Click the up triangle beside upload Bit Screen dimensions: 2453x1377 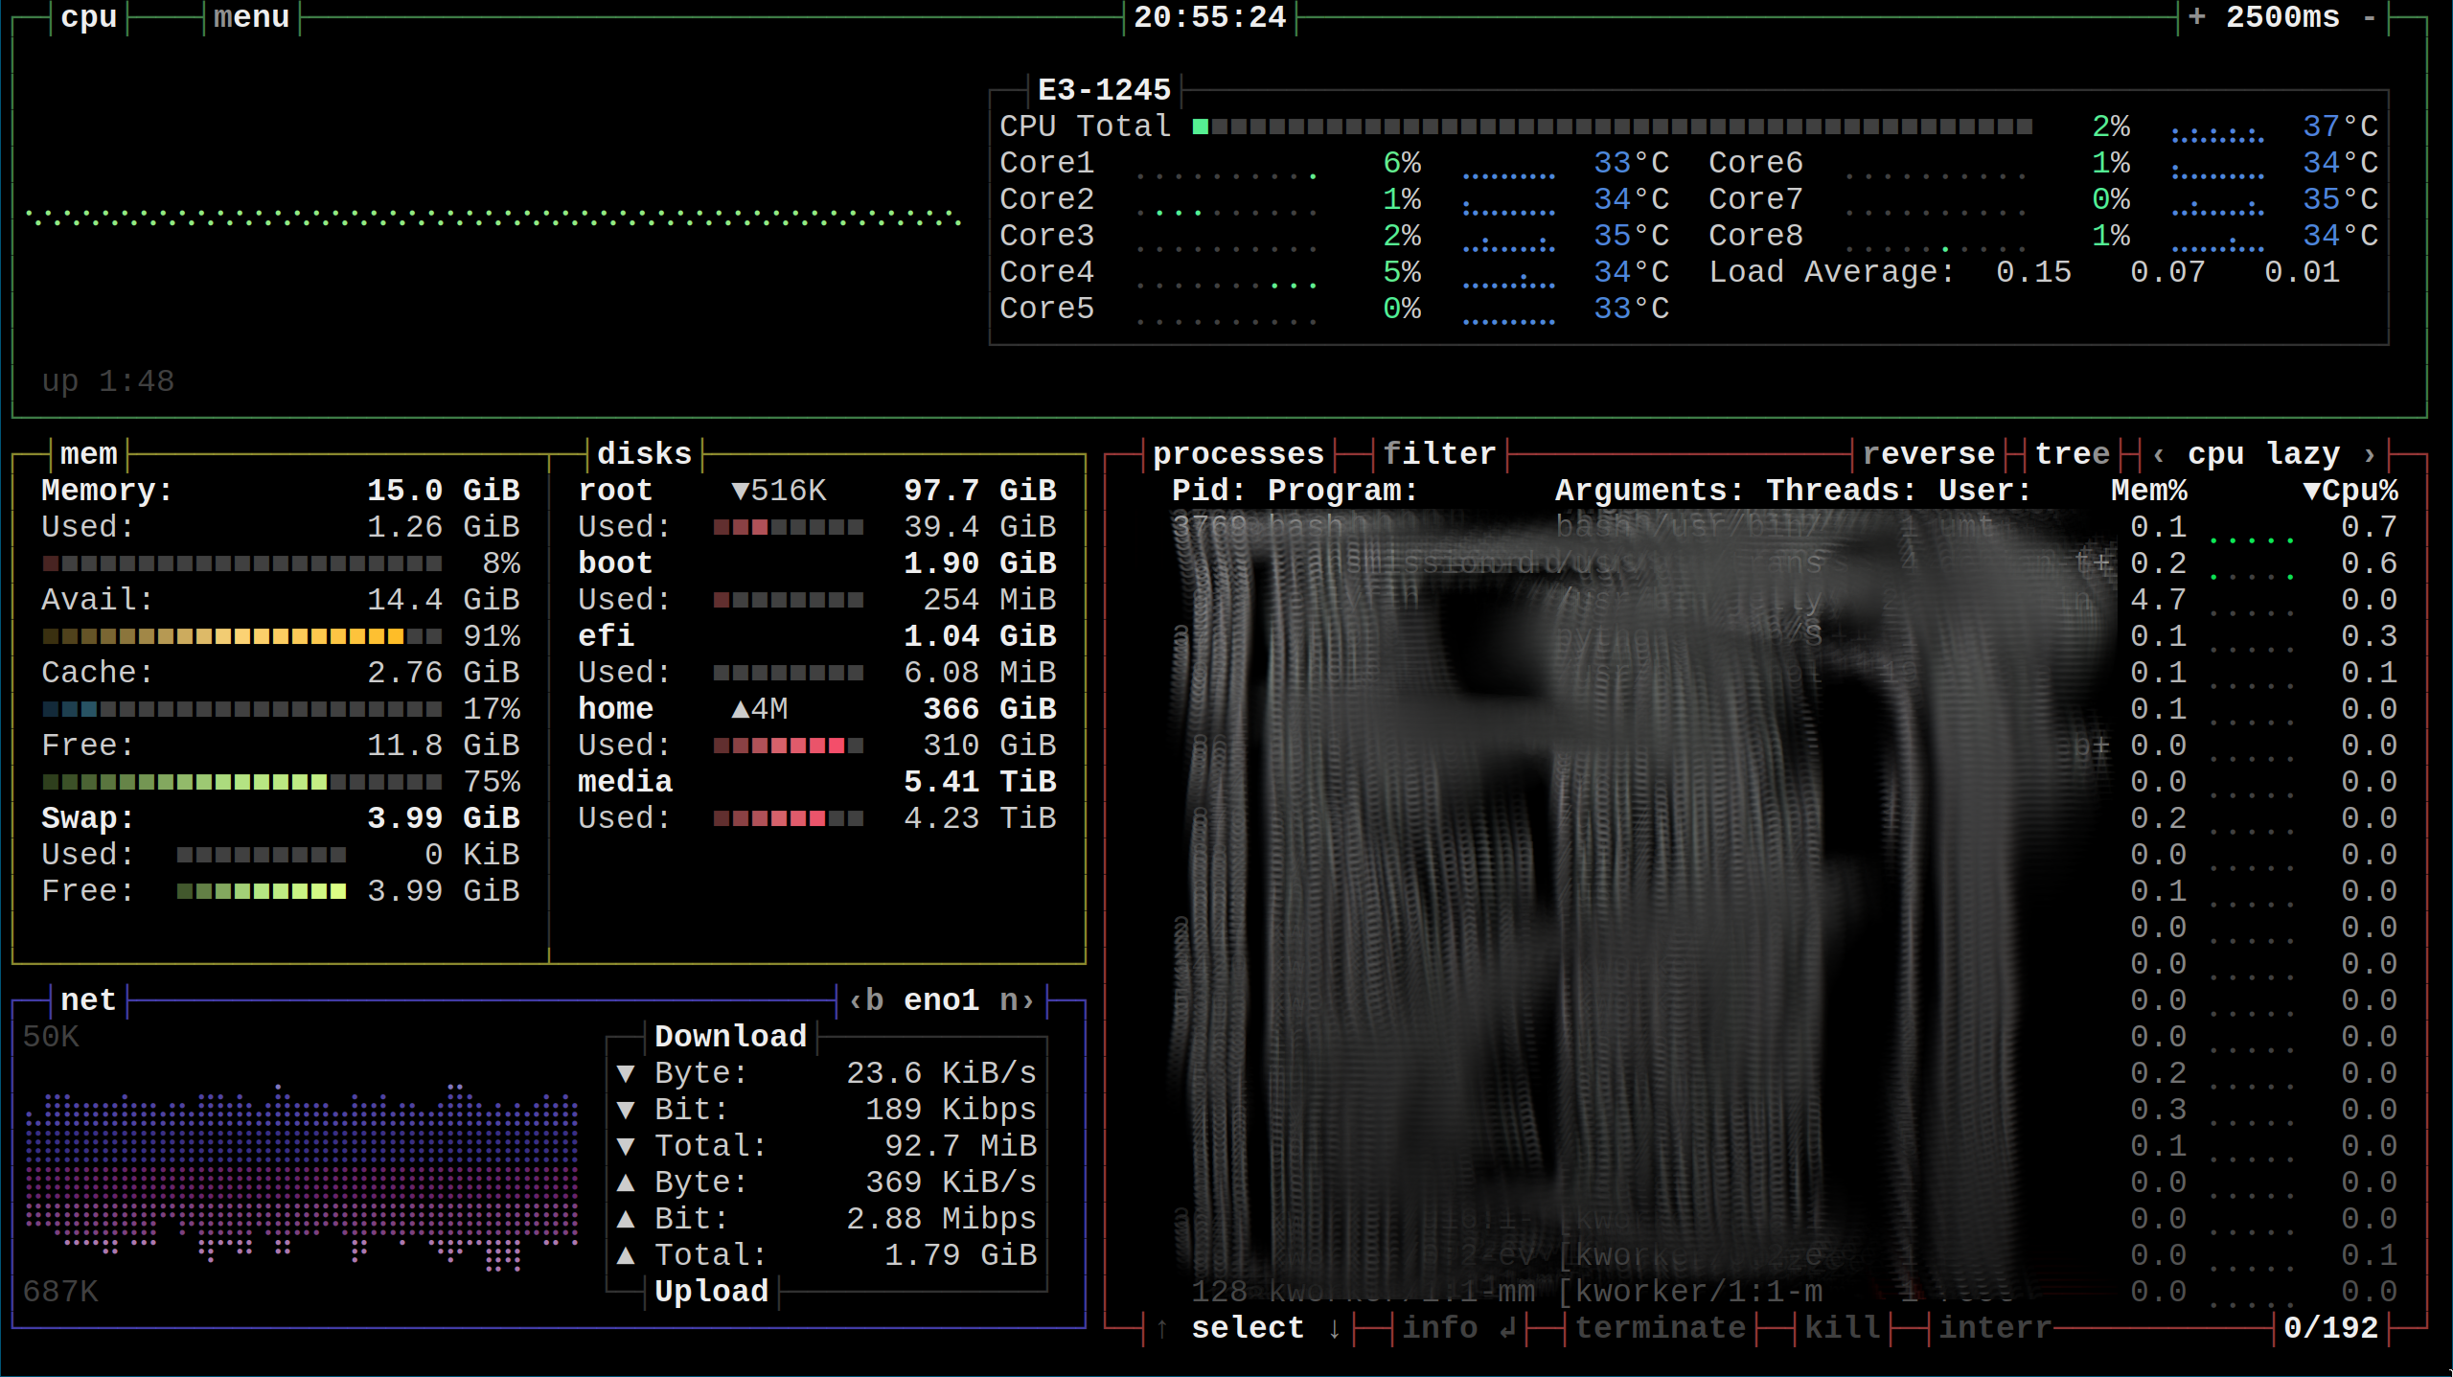pos(626,1219)
